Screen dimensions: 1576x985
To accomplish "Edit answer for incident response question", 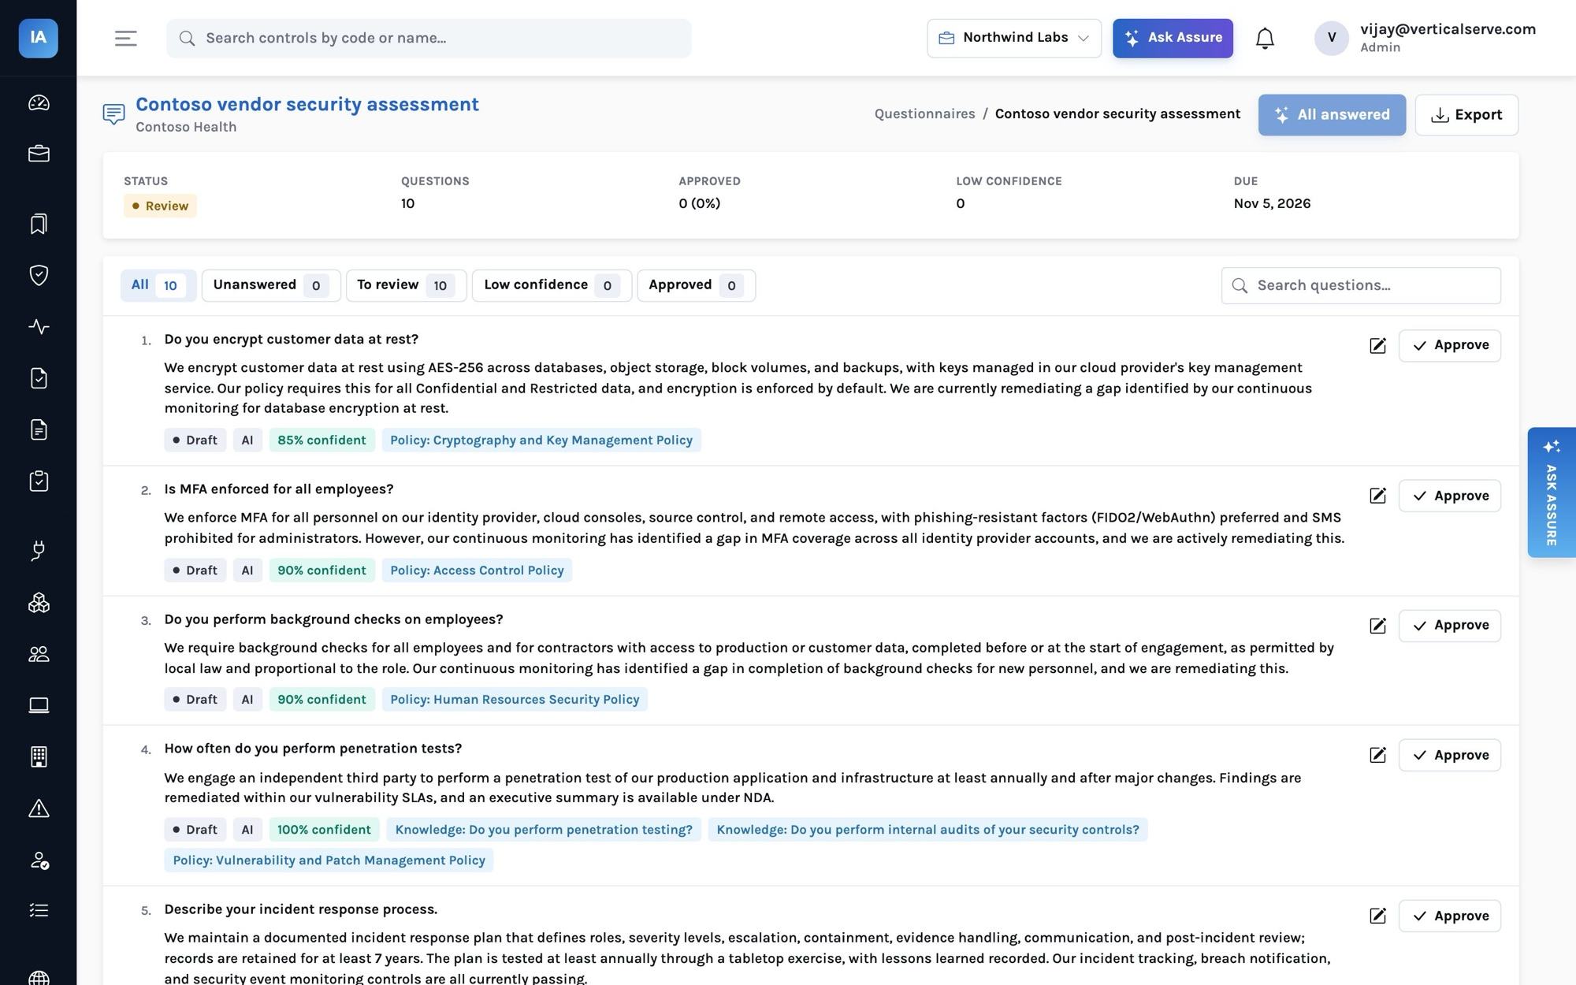I will [1377, 916].
